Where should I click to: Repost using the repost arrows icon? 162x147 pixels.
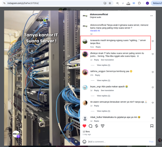click(97, 126)
